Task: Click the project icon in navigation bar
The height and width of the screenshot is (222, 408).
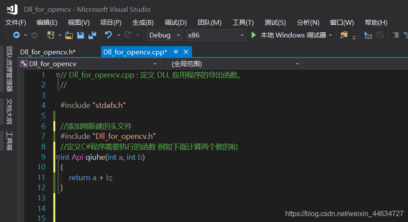Action: (x=24, y=64)
